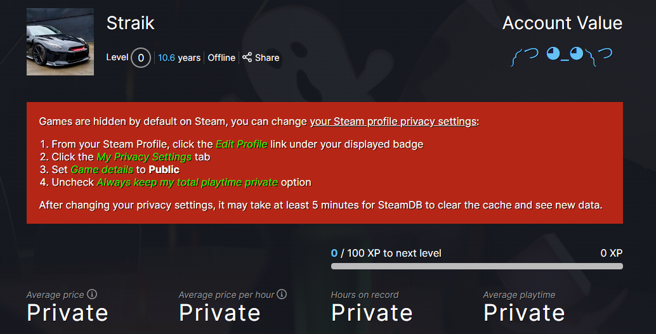Click the Share text link
Viewport: 656px width, 334px height.
click(x=267, y=58)
